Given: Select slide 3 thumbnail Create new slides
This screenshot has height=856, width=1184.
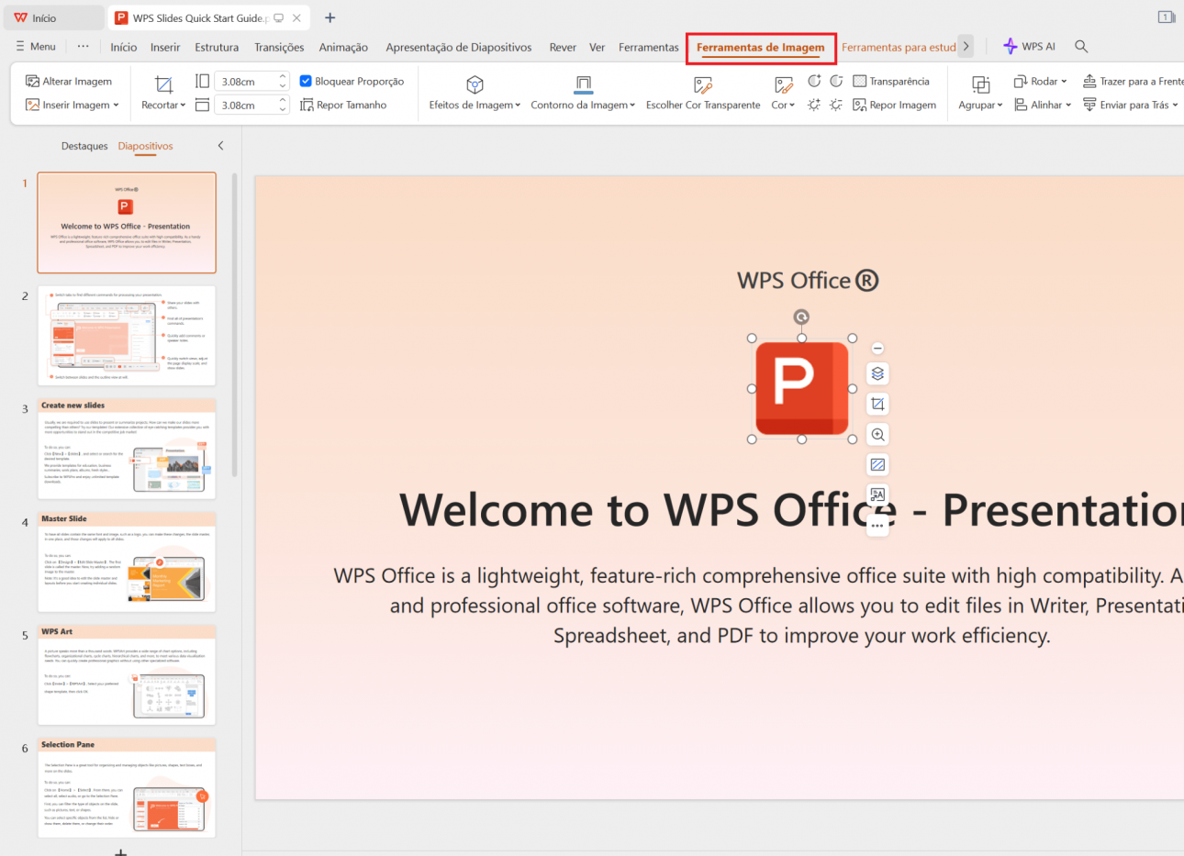Looking at the screenshot, I should click(x=127, y=449).
